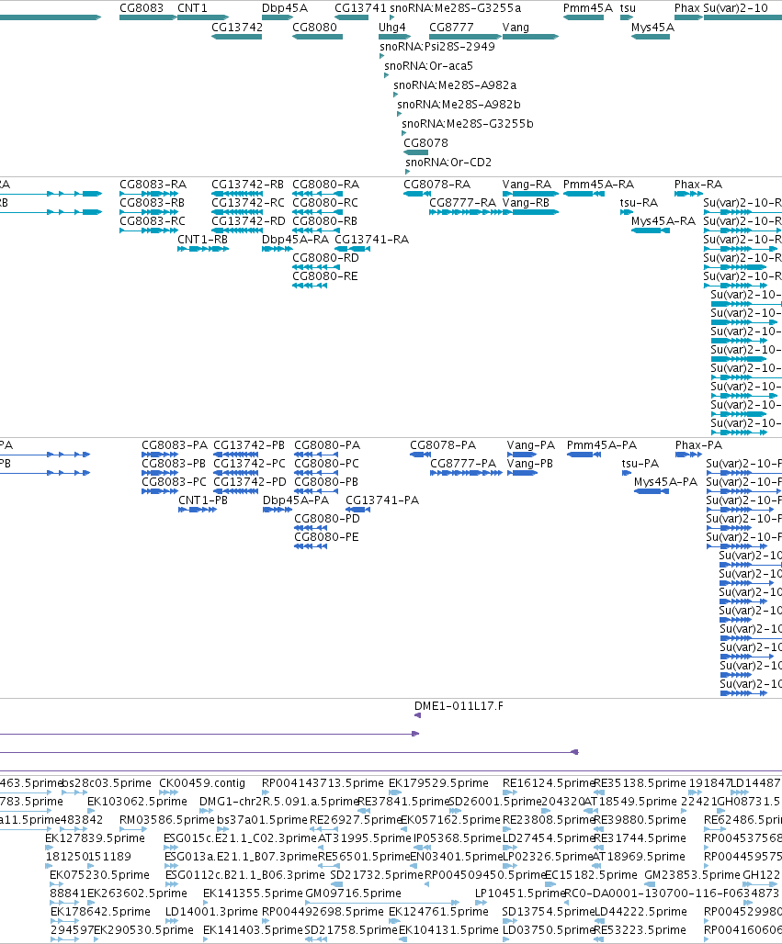Open the CNT1-PB protein feature
The height and width of the screenshot is (944, 782).
(x=198, y=510)
